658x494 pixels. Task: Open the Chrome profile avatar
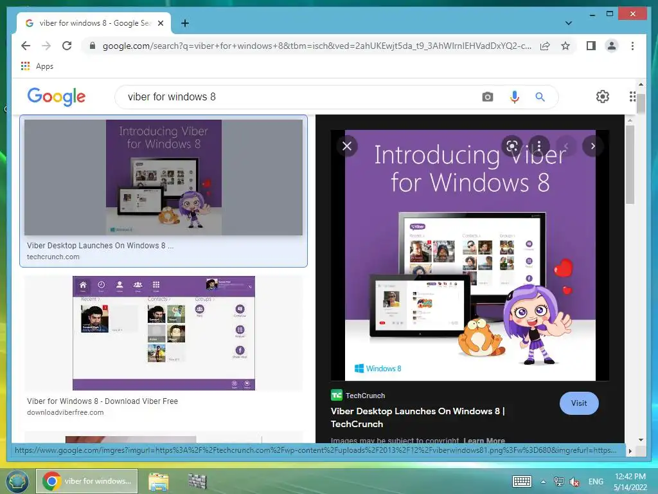coord(612,46)
